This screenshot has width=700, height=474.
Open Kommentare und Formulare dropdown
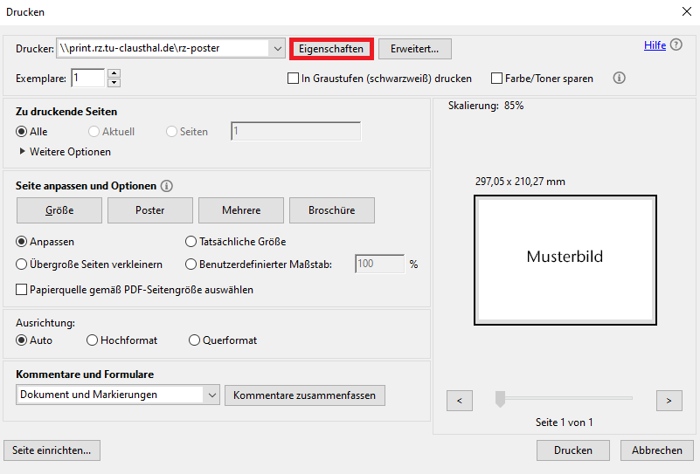(212, 395)
